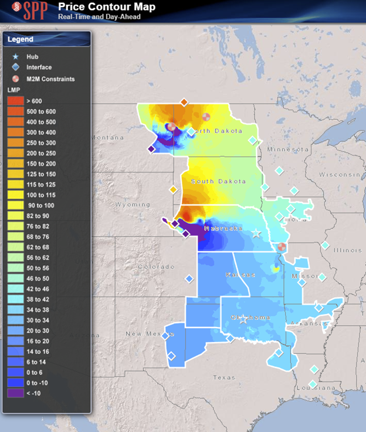Click the Legend panel header
The image size is (366, 432).
[47, 39]
